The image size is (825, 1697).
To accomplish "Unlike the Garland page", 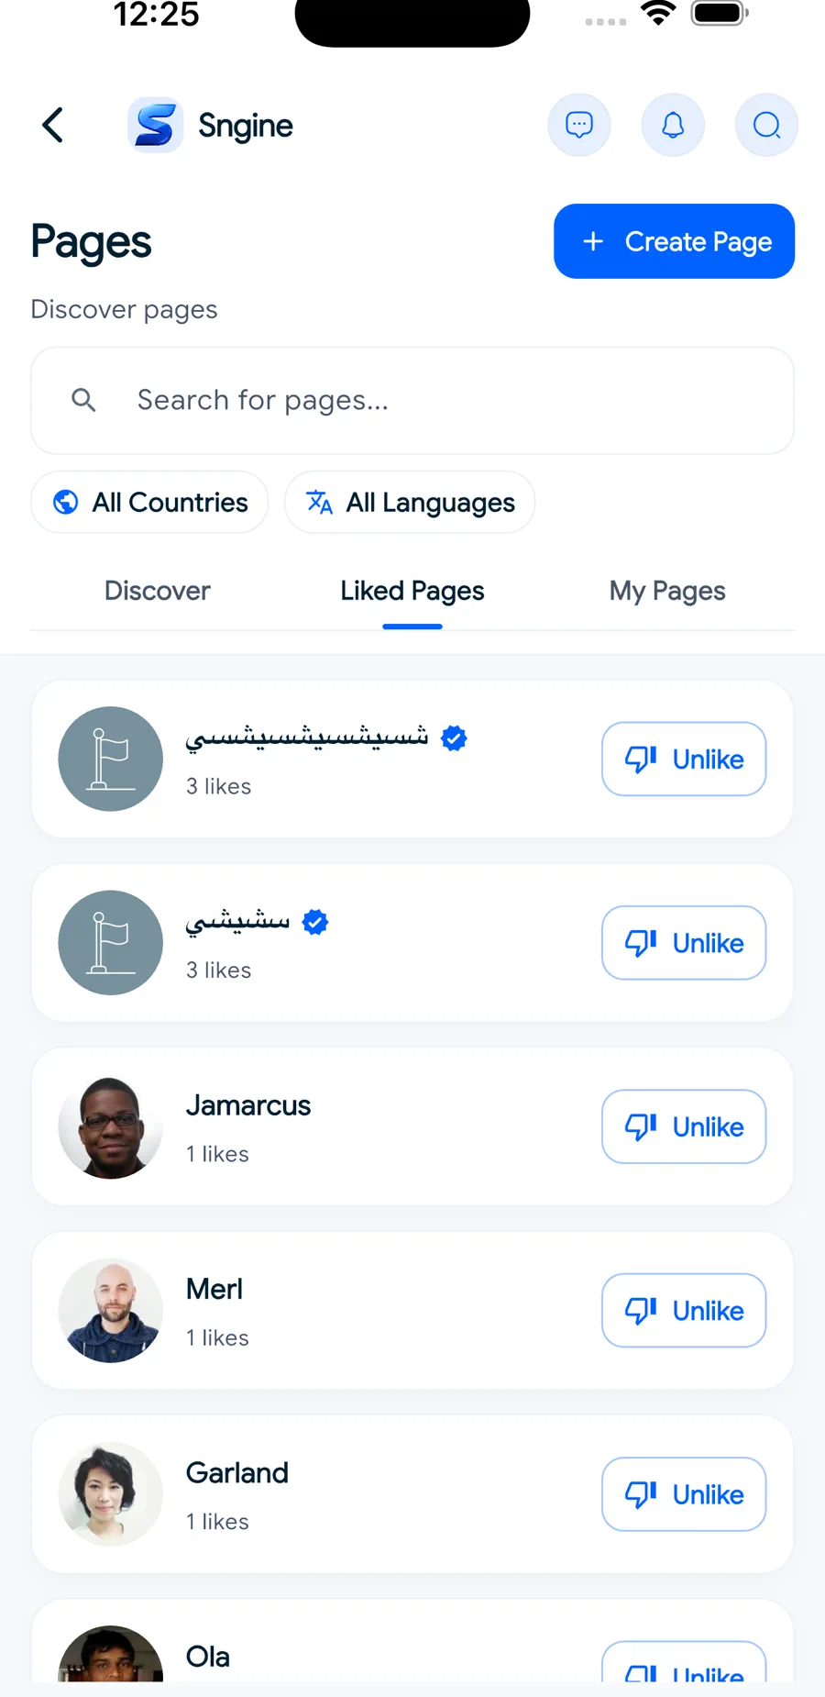I will 684,1494.
